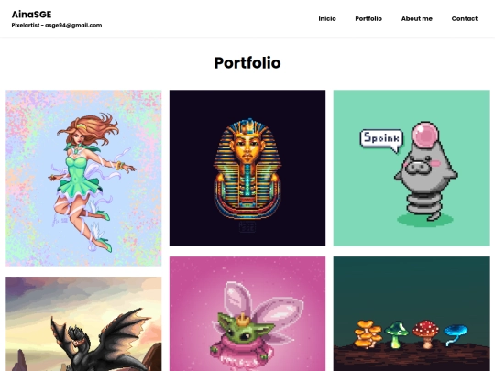This screenshot has width=495, height=371.
Task: Open the pink Baby Yoda fairy artwork
Action: coord(247,314)
